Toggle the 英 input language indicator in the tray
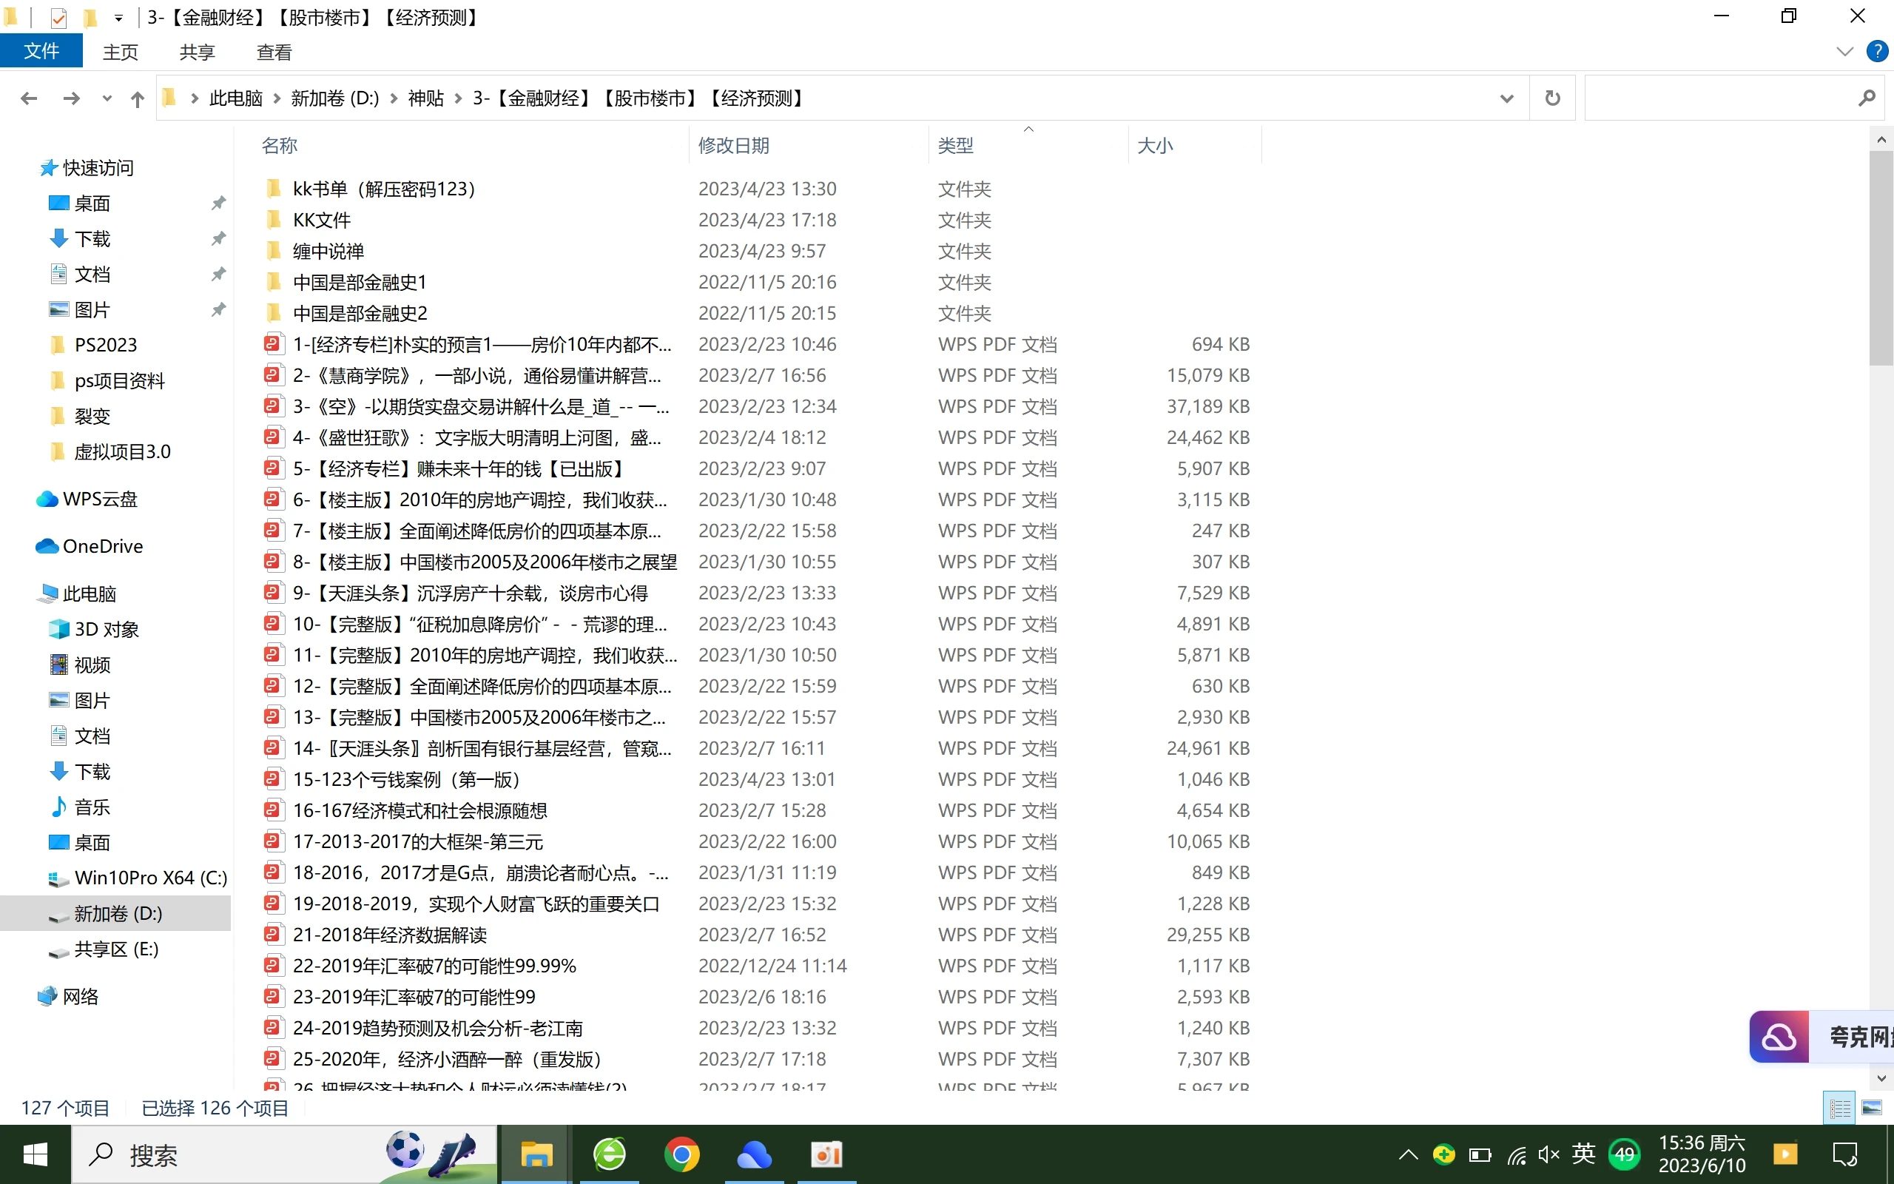 click(1583, 1154)
